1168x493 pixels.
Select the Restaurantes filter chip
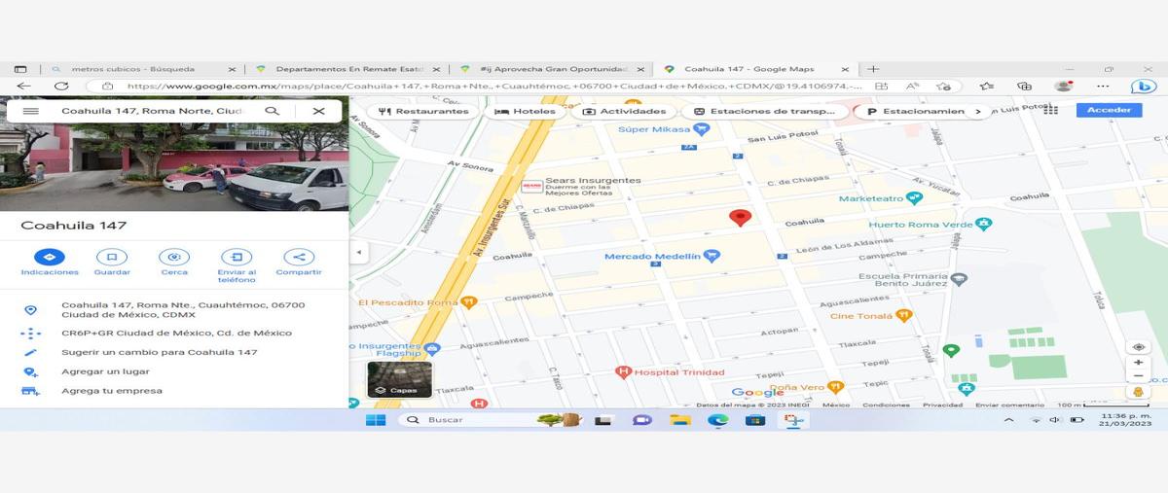[424, 111]
